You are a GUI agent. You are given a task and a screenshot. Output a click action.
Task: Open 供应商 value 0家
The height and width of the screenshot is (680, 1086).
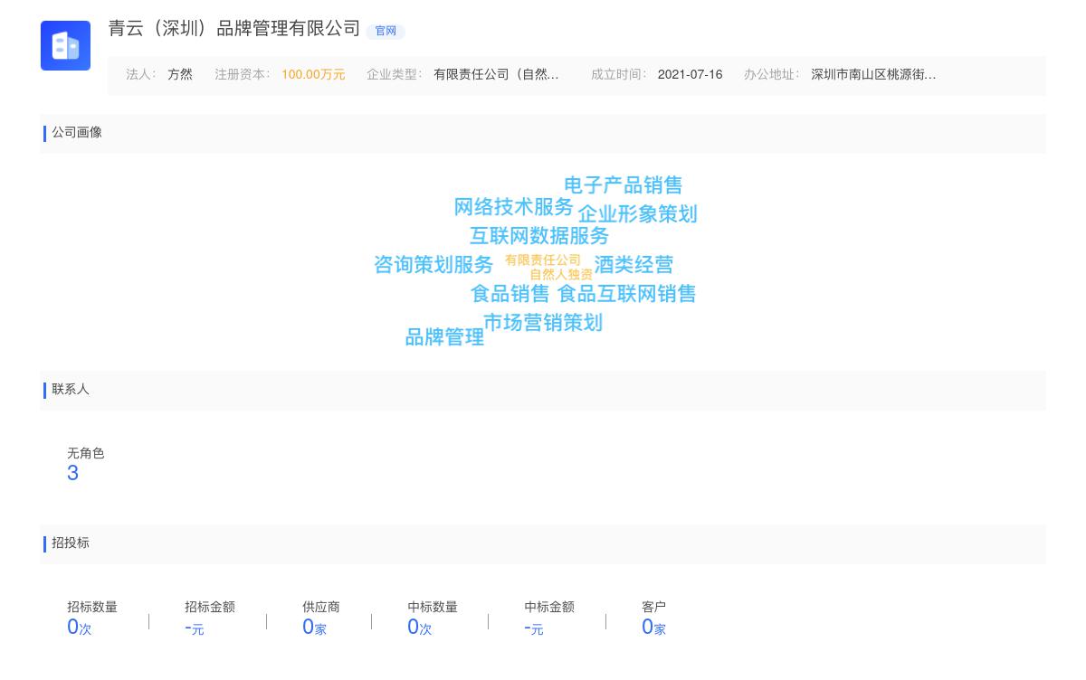314,627
